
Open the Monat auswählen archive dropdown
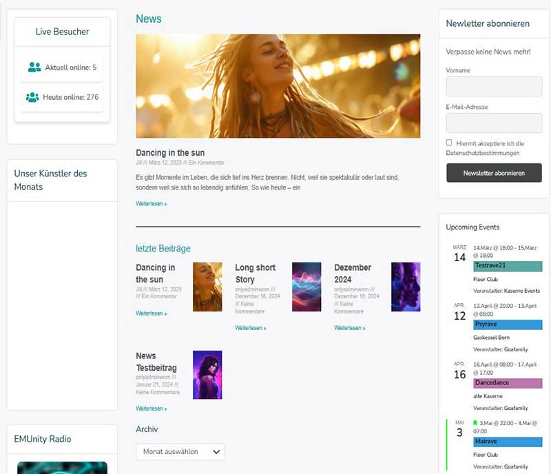point(180,452)
